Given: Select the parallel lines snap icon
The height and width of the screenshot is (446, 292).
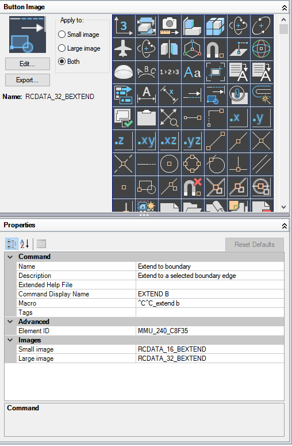Looking at the screenshot, I should pos(262,165).
